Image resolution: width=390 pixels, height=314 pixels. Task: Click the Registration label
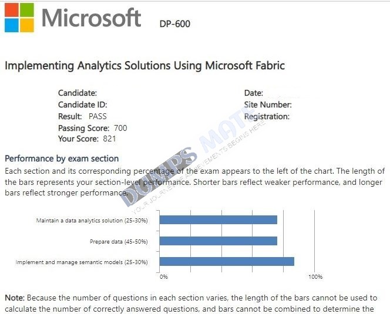pos(267,116)
